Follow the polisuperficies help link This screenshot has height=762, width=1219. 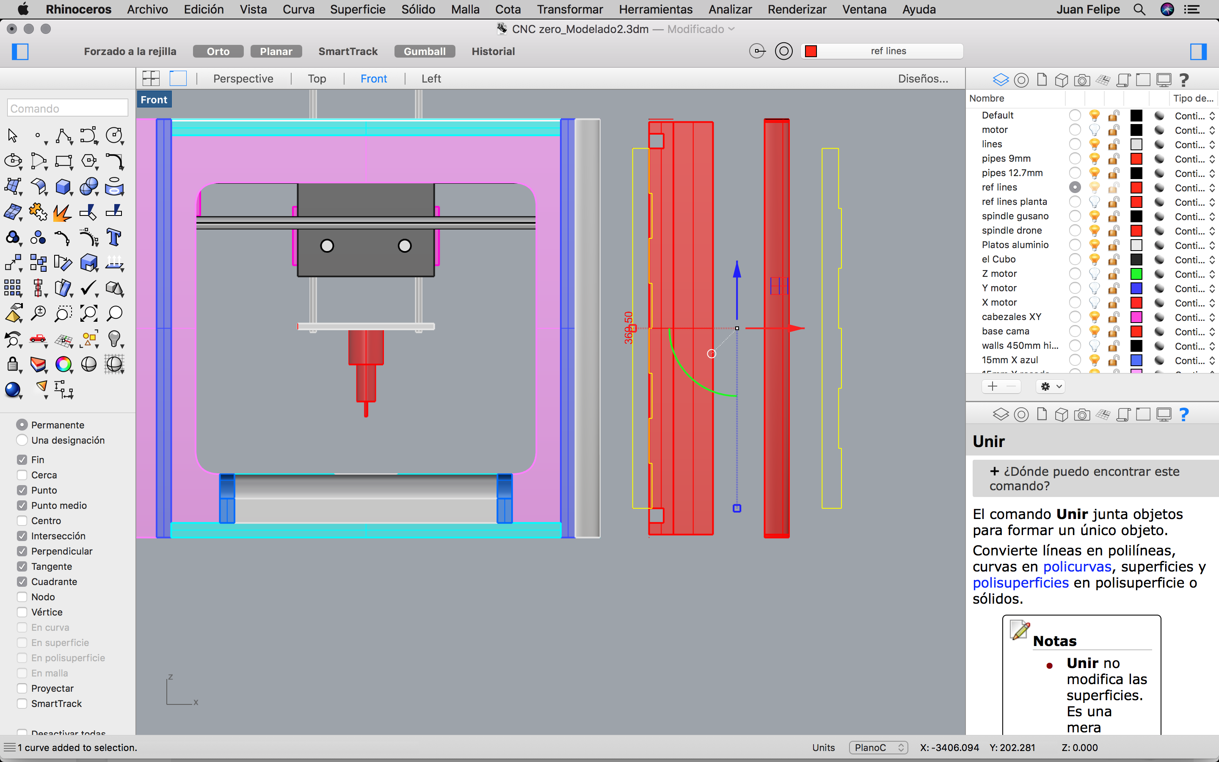coord(1020,583)
